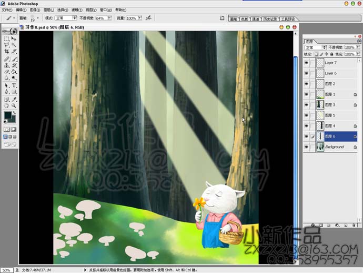Switch to 历史记录 palette tab

pos(270,19)
